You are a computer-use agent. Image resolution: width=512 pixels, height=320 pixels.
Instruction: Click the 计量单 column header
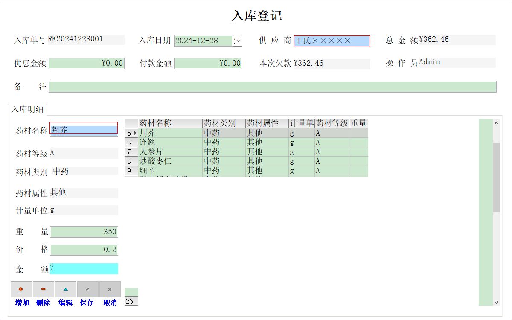(302, 123)
